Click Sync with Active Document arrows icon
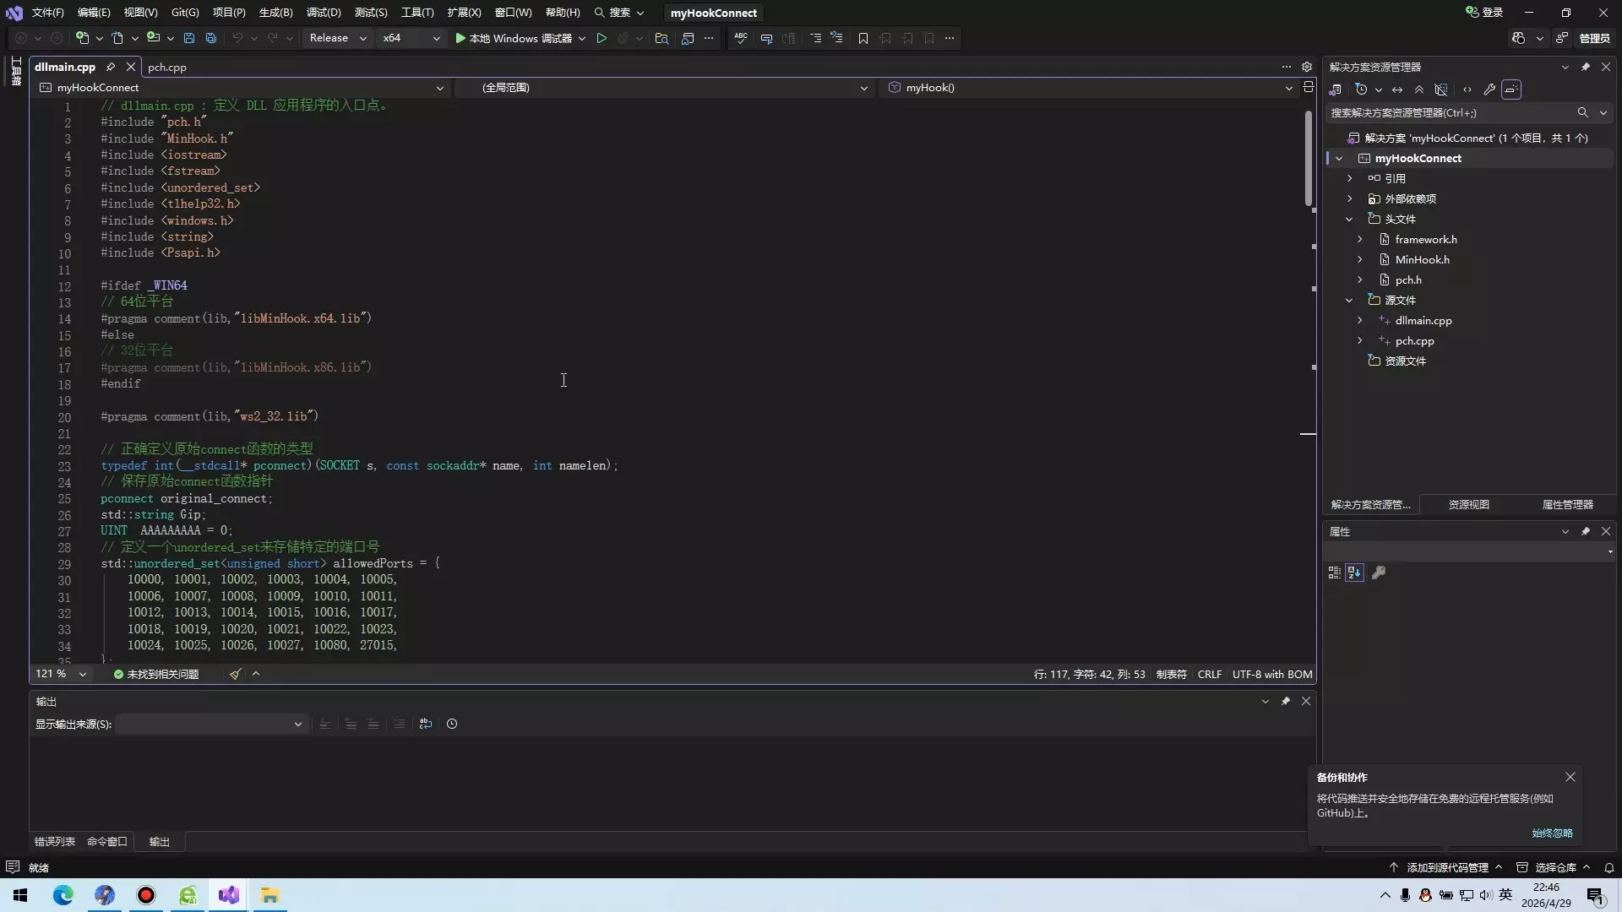1622x912 pixels. 1397,90
